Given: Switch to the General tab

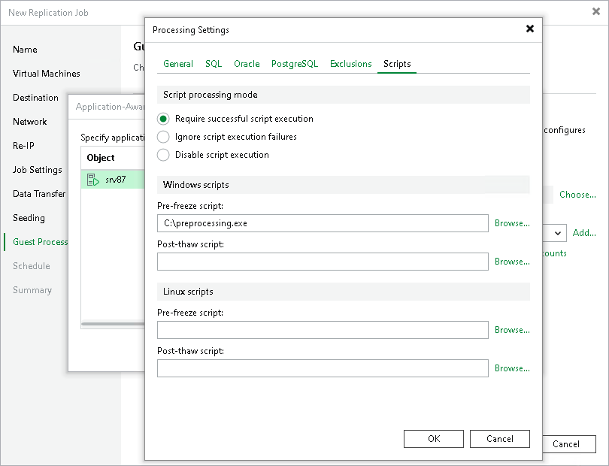Looking at the screenshot, I should (x=178, y=64).
